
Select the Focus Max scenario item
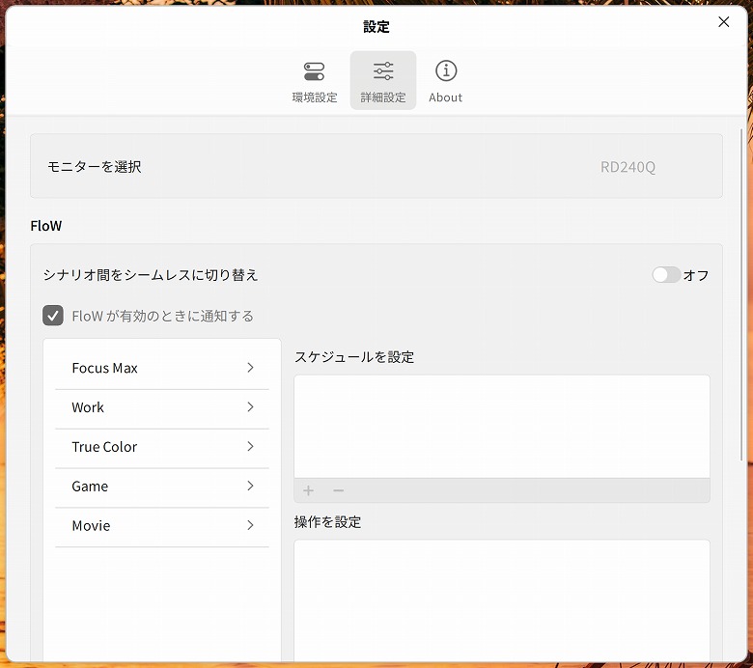104,368
